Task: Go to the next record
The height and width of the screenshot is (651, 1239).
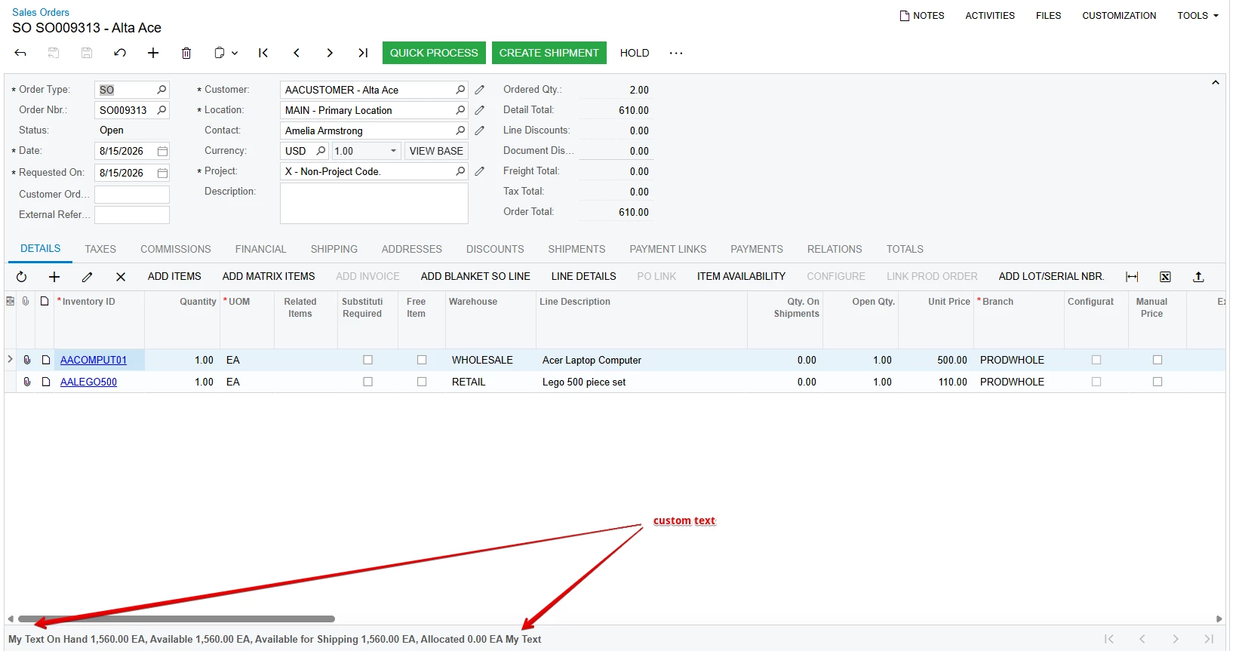Action: [x=330, y=53]
